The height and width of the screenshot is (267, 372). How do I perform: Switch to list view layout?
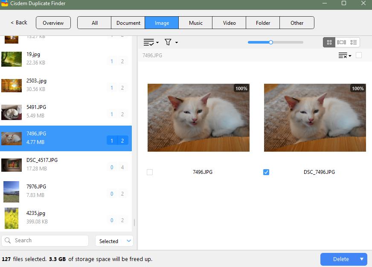point(354,42)
